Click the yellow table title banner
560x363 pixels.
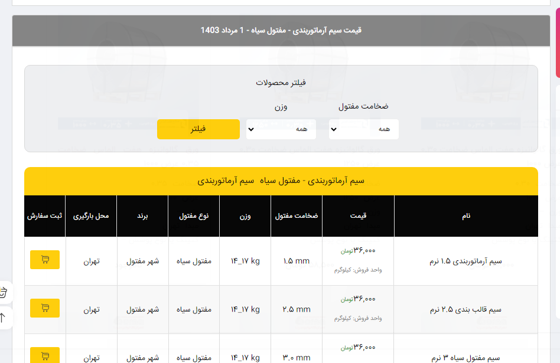click(281, 181)
